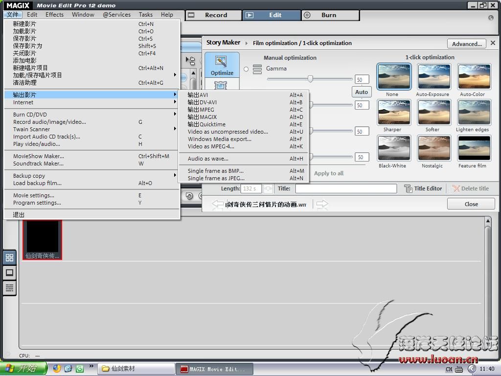
Task: Expand the Internet submenu
Action: pyautogui.click(x=91, y=102)
